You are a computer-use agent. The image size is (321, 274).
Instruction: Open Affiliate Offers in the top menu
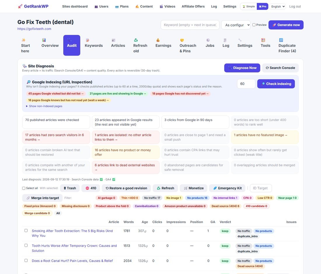click(x=193, y=6)
